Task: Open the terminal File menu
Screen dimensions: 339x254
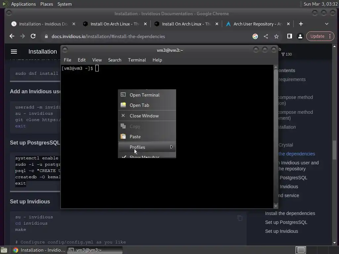Action: point(68,60)
